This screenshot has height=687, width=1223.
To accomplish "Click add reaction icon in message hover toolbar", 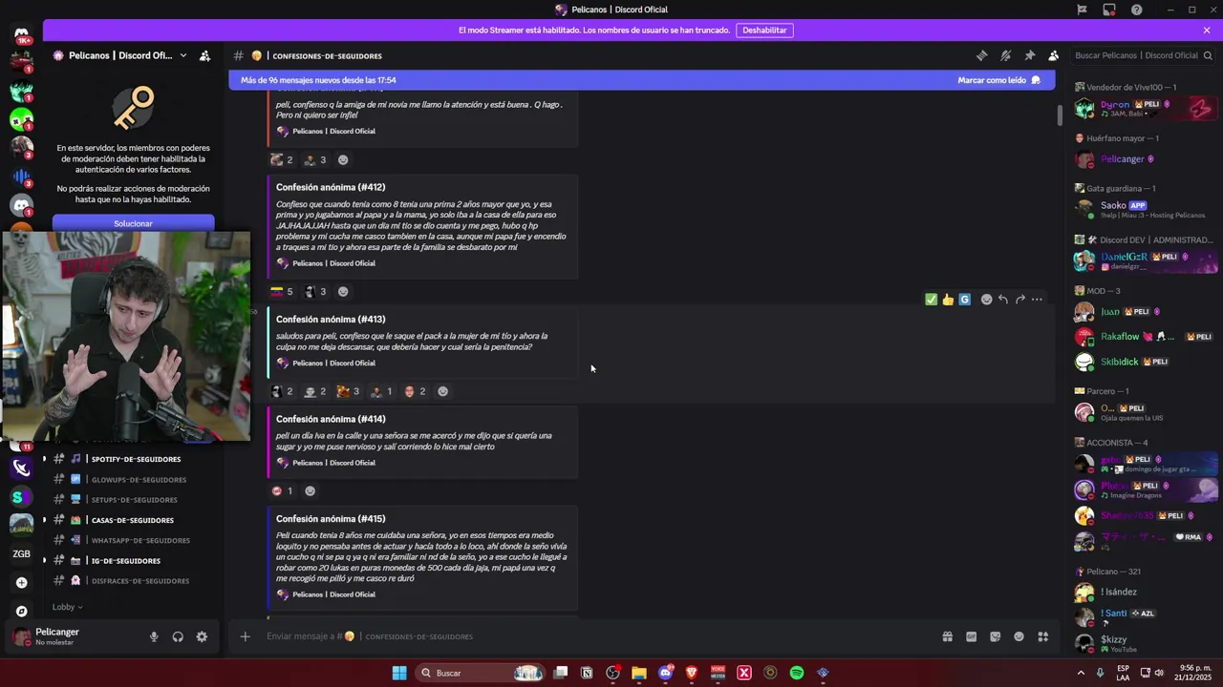I will [x=986, y=300].
